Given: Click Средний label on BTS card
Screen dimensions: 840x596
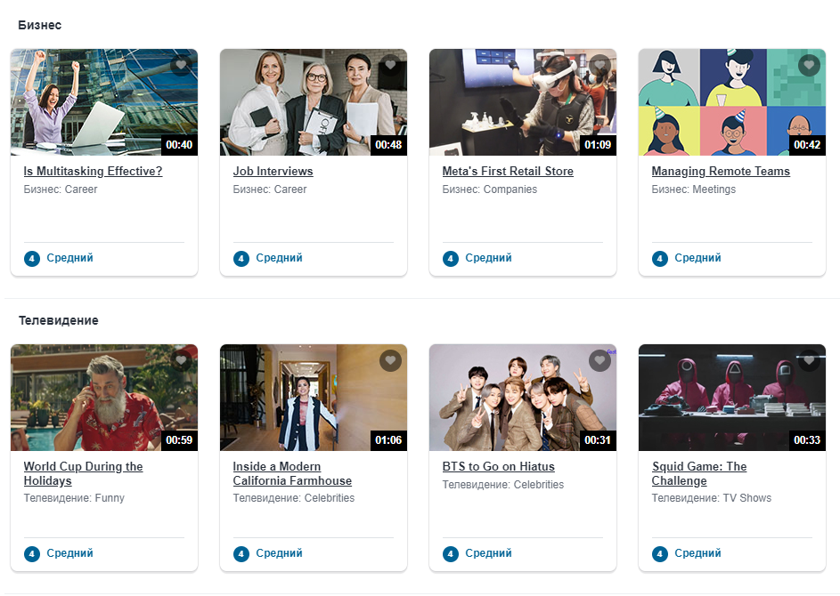Looking at the screenshot, I should (488, 553).
